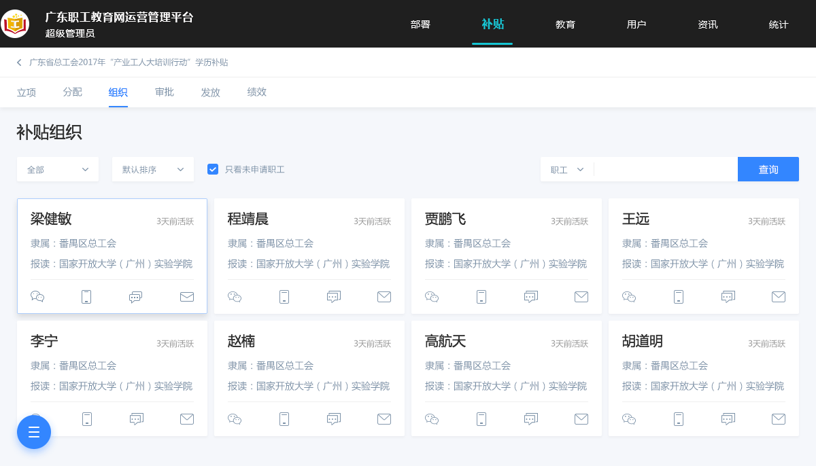Image resolution: width=816 pixels, height=466 pixels.
Task: Expand the 全部 filter dropdown
Action: pos(58,169)
